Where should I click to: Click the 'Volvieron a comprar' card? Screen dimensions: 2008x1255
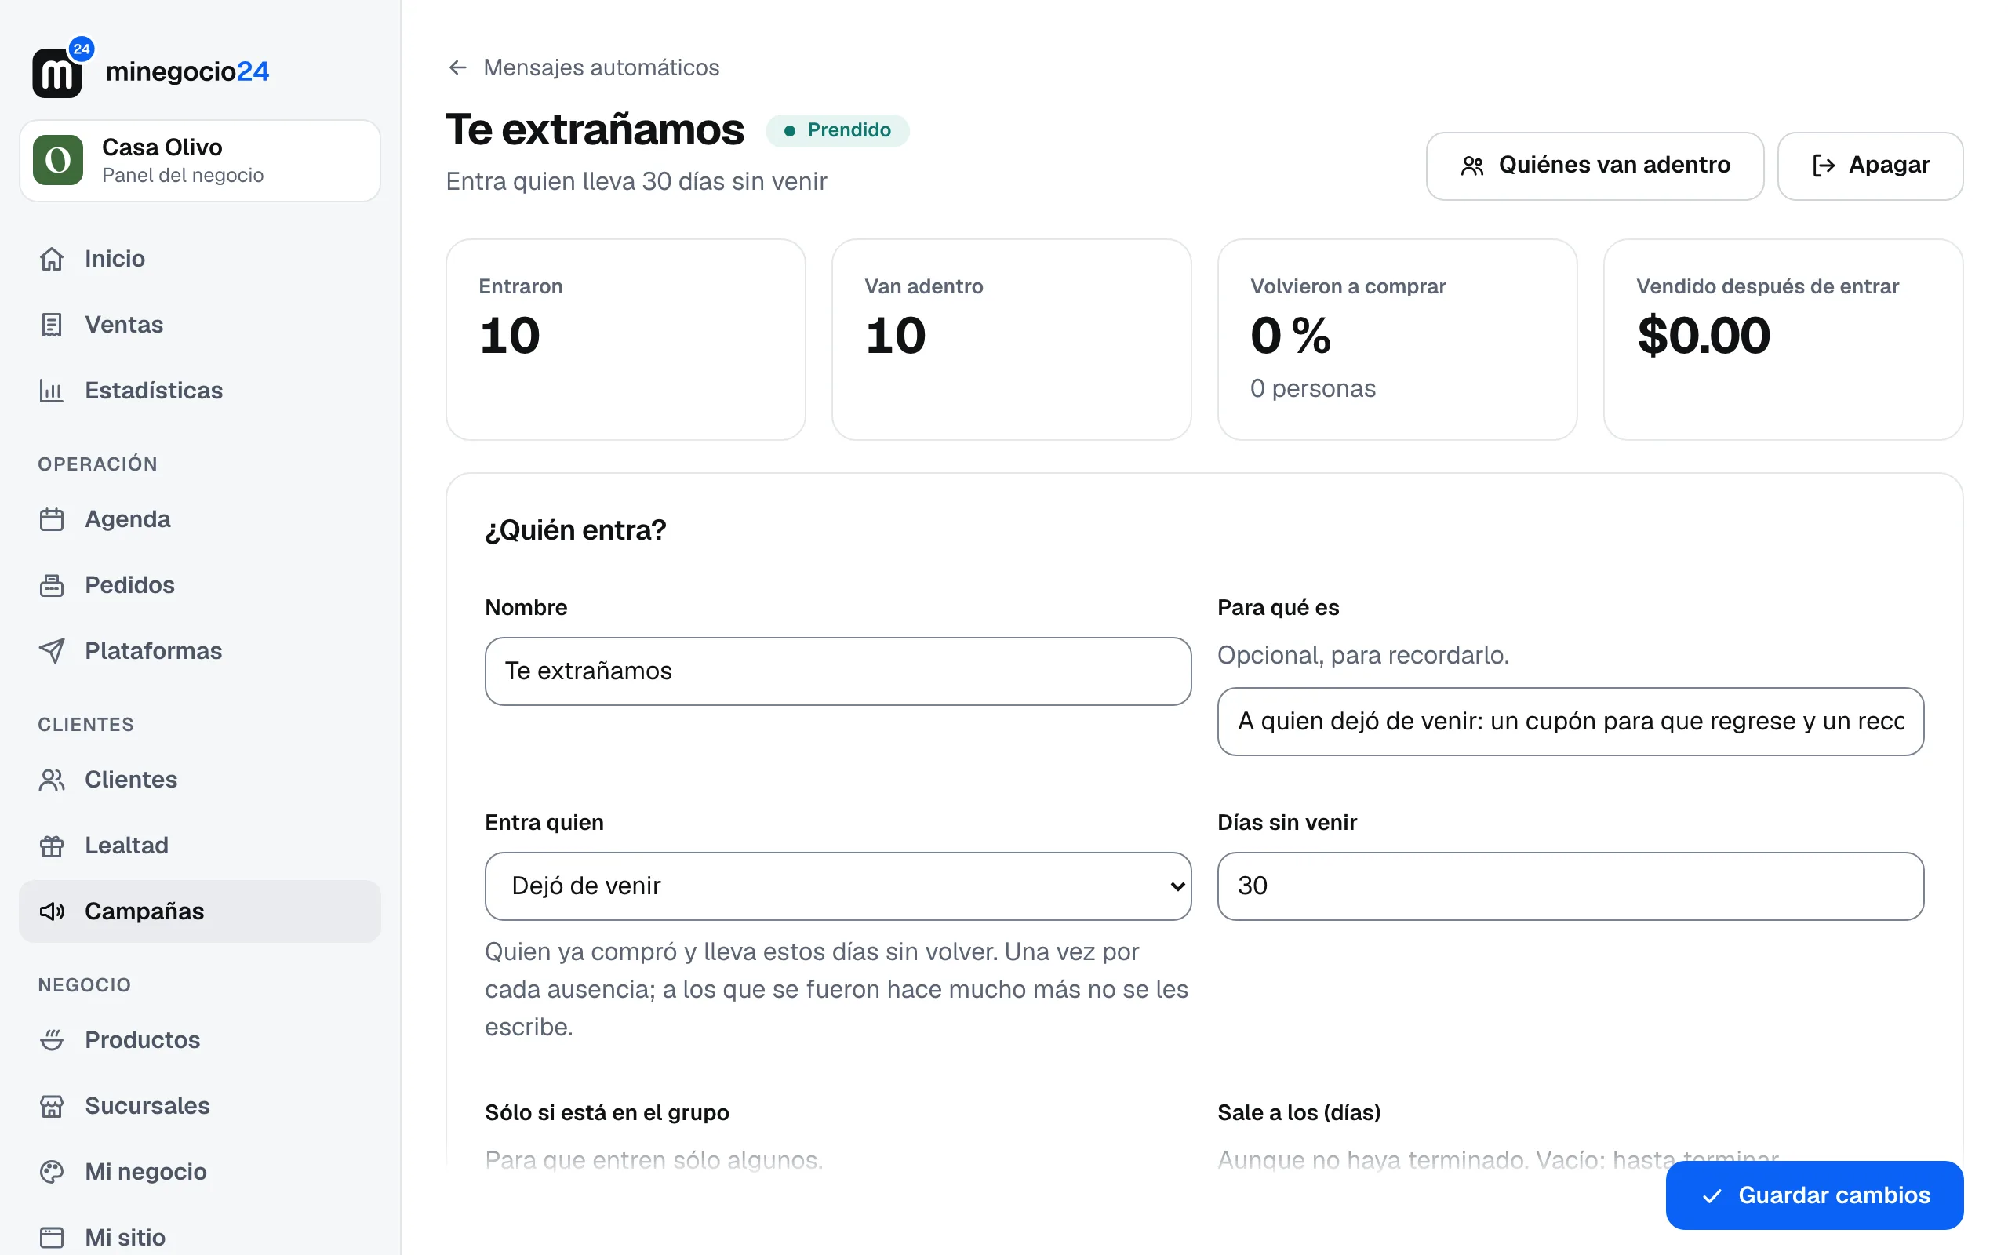tap(1397, 340)
